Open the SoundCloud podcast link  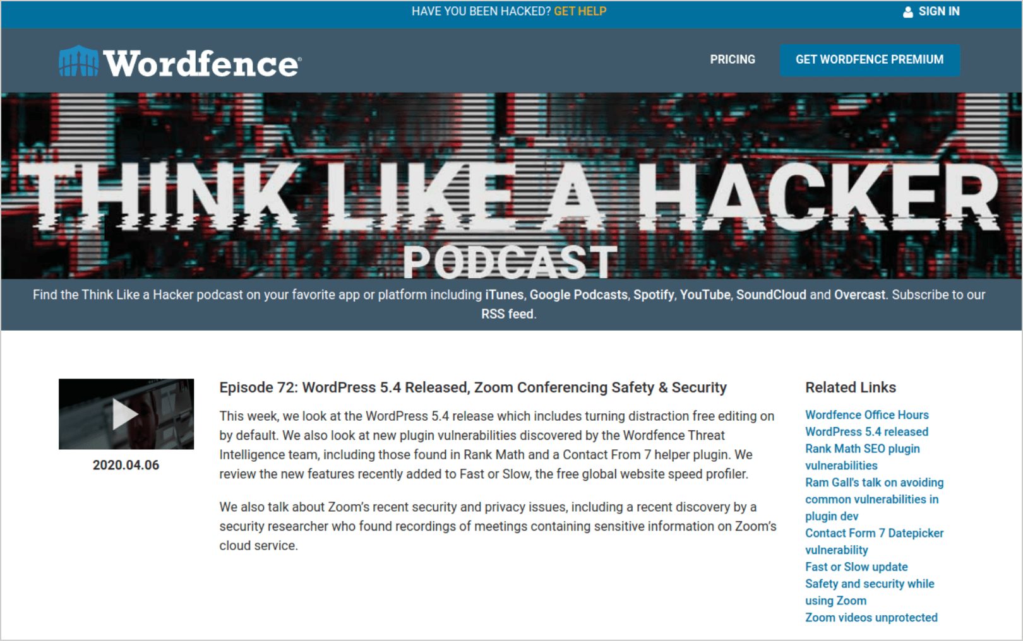coord(771,295)
